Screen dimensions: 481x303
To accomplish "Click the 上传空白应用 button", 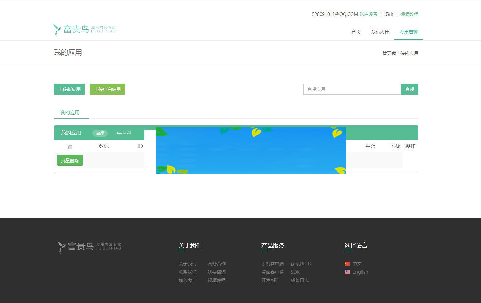I will point(107,89).
